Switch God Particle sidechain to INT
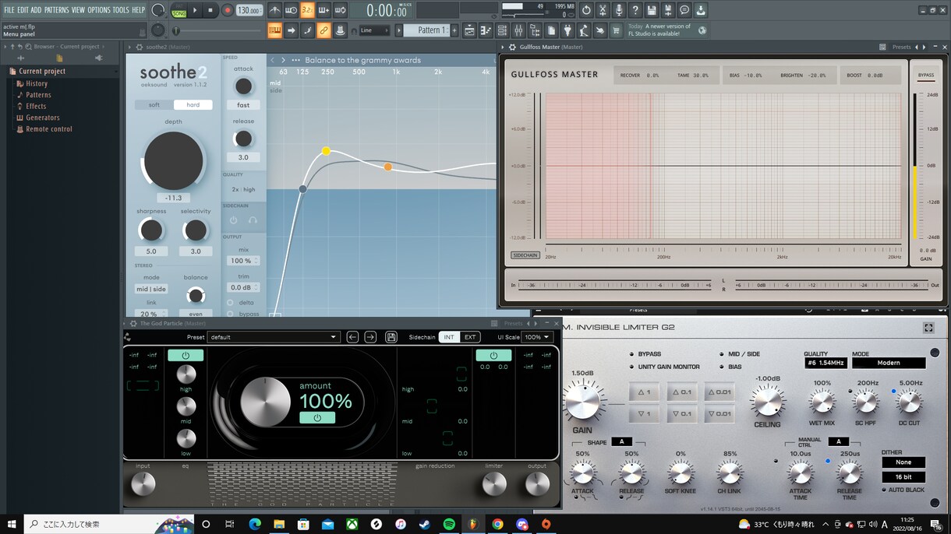The width and height of the screenshot is (951, 534). point(449,337)
